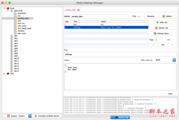The width and height of the screenshot is (179, 120).
Task: Toggle the System log panel tab
Action: 120,117
